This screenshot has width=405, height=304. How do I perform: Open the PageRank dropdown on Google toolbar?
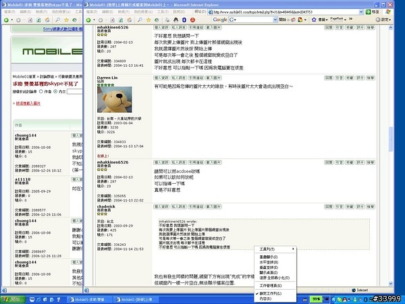(x=346, y=20)
